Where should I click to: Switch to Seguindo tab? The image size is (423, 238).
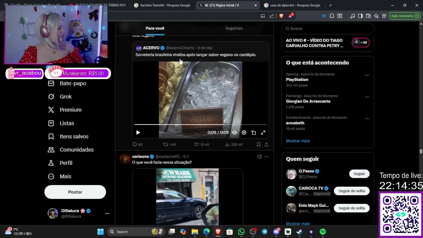[x=234, y=28]
